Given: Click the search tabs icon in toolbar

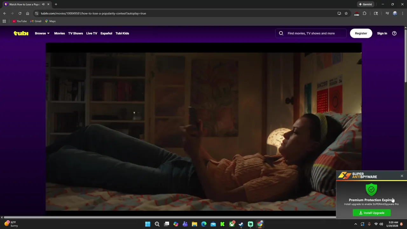Looking at the screenshot, I should pos(376,13).
